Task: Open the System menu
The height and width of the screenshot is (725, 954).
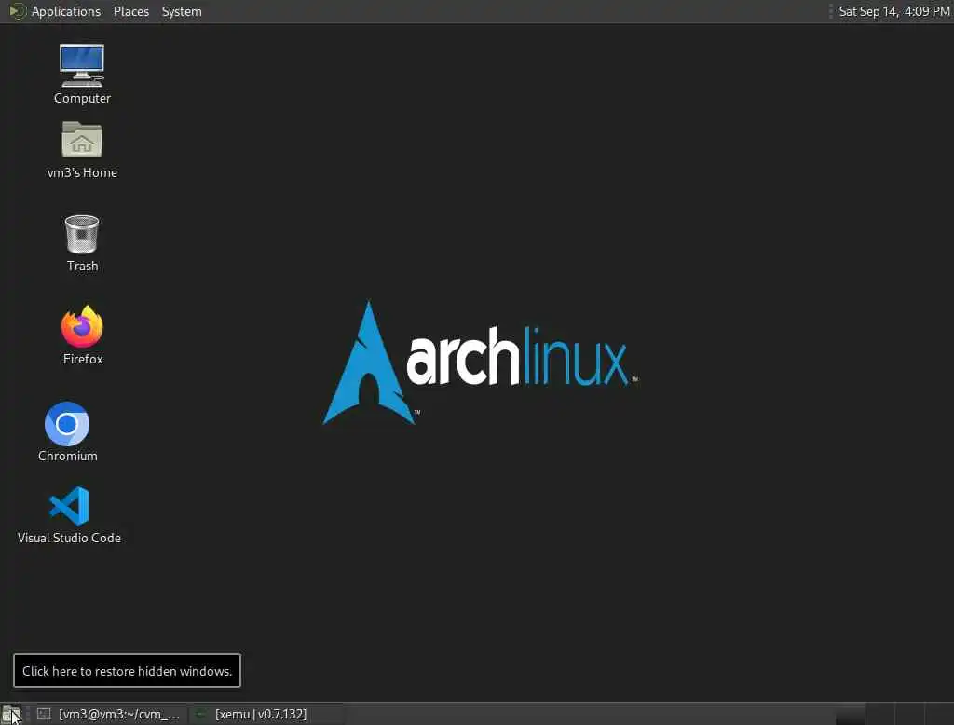Action: (x=182, y=11)
